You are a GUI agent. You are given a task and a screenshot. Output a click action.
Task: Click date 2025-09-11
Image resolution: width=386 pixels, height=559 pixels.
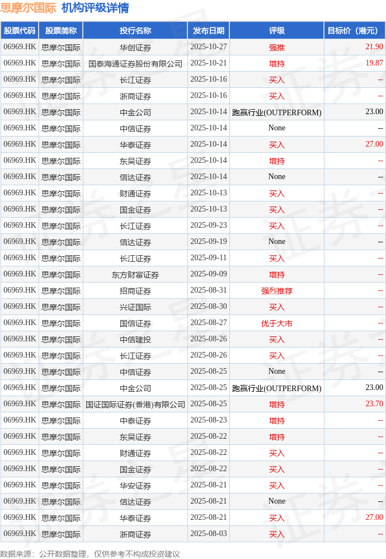point(209,258)
